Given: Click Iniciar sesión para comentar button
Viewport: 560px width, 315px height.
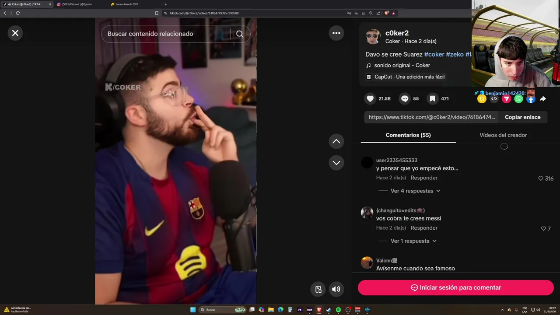Looking at the screenshot, I should pyautogui.click(x=456, y=287).
